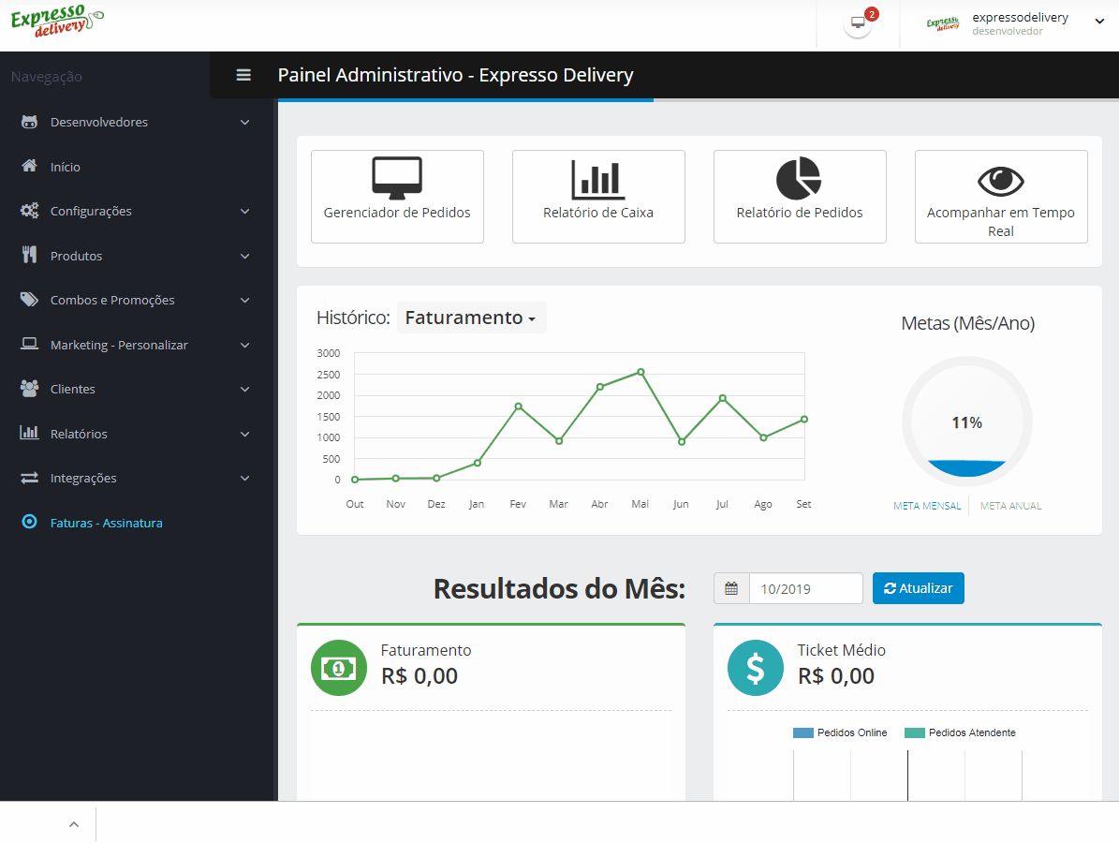The height and width of the screenshot is (843, 1119).
Task: Click the Resultados do Mês heading
Action: (x=559, y=589)
